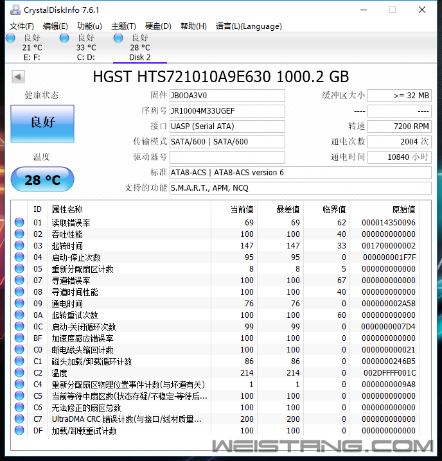Click raw value 000014350096
Image resolution: width=442 pixels, height=461 pixels.
389,223
